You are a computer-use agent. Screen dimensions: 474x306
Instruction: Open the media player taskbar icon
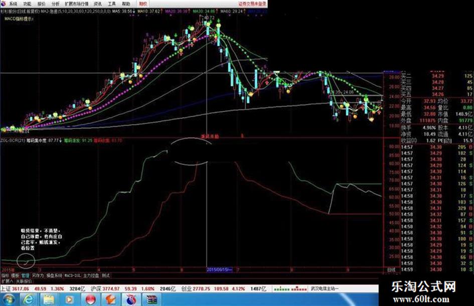tap(69, 299)
